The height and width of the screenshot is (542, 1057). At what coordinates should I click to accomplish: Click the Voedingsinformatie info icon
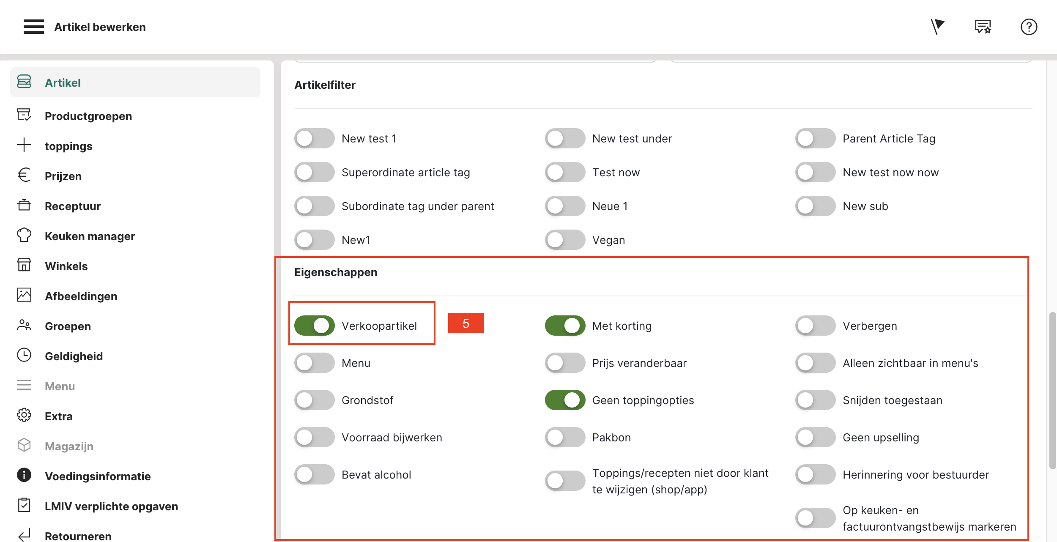point(24,476)
